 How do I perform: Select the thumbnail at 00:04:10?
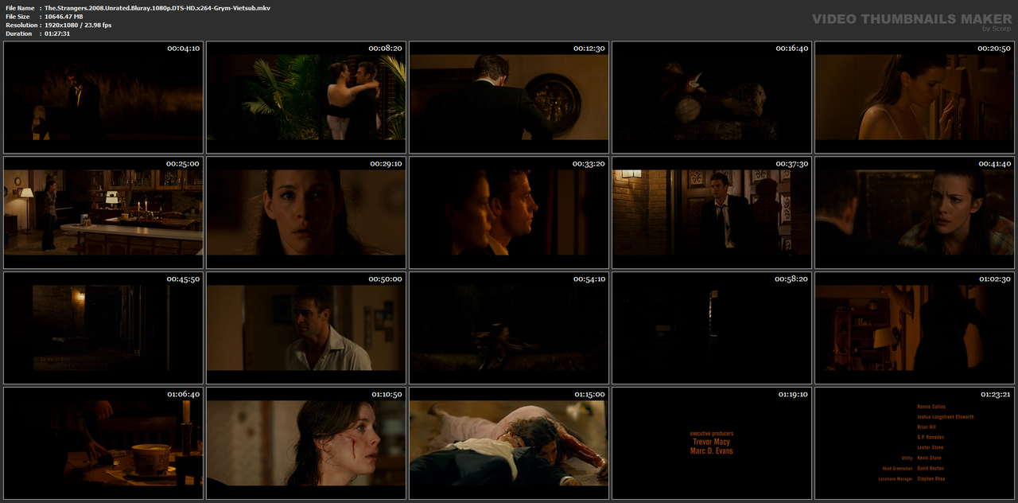103,97
